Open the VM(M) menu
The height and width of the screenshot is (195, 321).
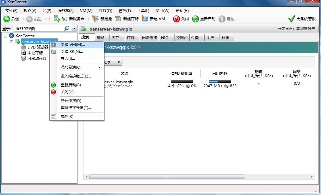coord(86,11)
